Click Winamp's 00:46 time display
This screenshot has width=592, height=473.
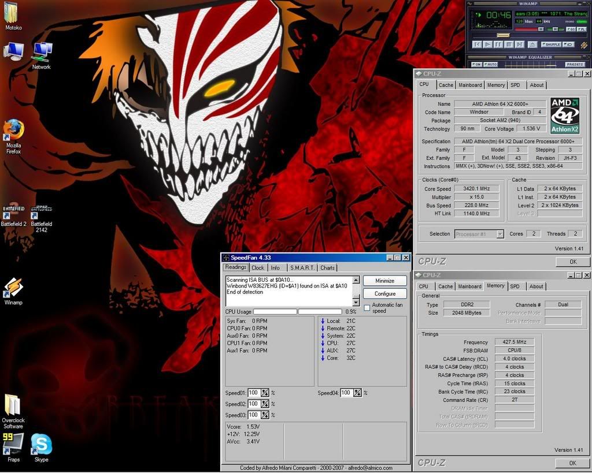tap(498, 15)
